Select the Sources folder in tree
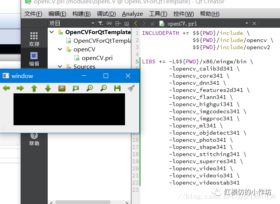 coord(84,66)
